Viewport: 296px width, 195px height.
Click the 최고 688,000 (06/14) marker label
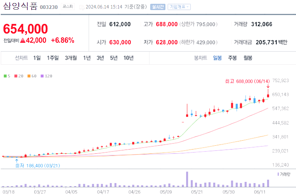click(x=247, y=81)
